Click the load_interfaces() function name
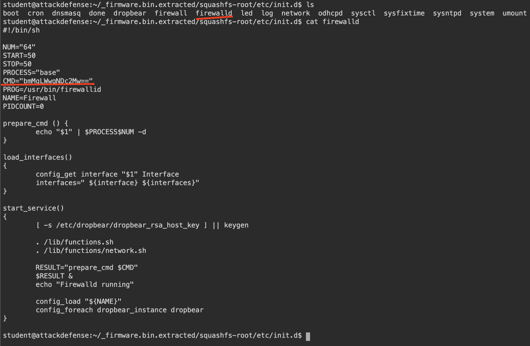 tap(37, 157)
